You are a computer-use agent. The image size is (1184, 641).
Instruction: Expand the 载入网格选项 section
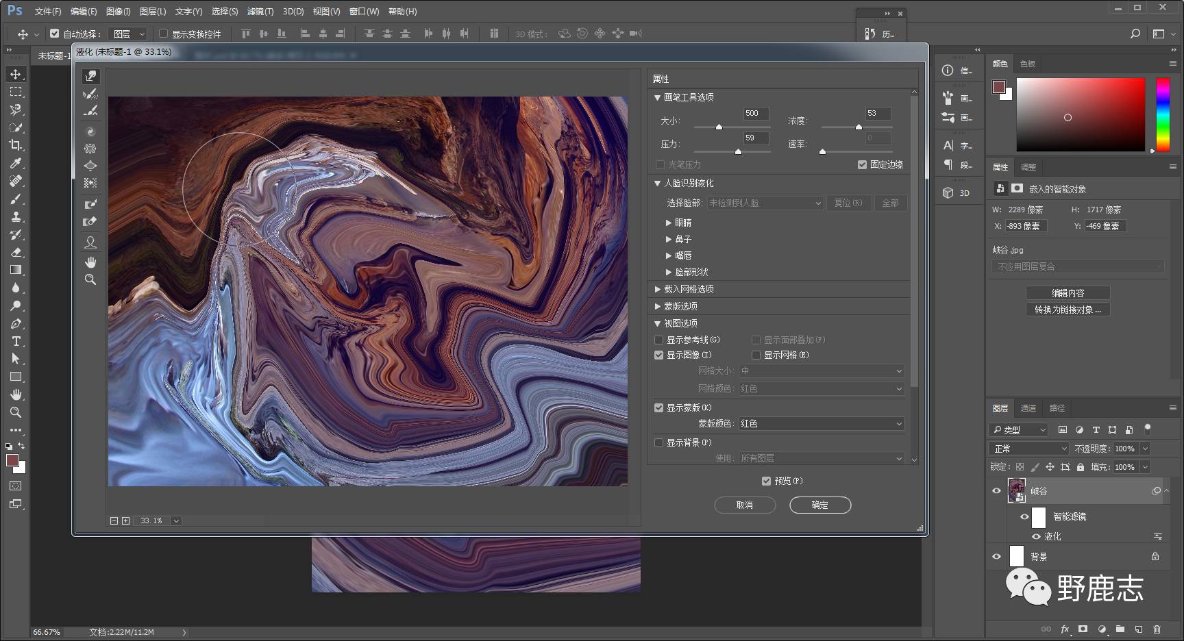(658, 289)
